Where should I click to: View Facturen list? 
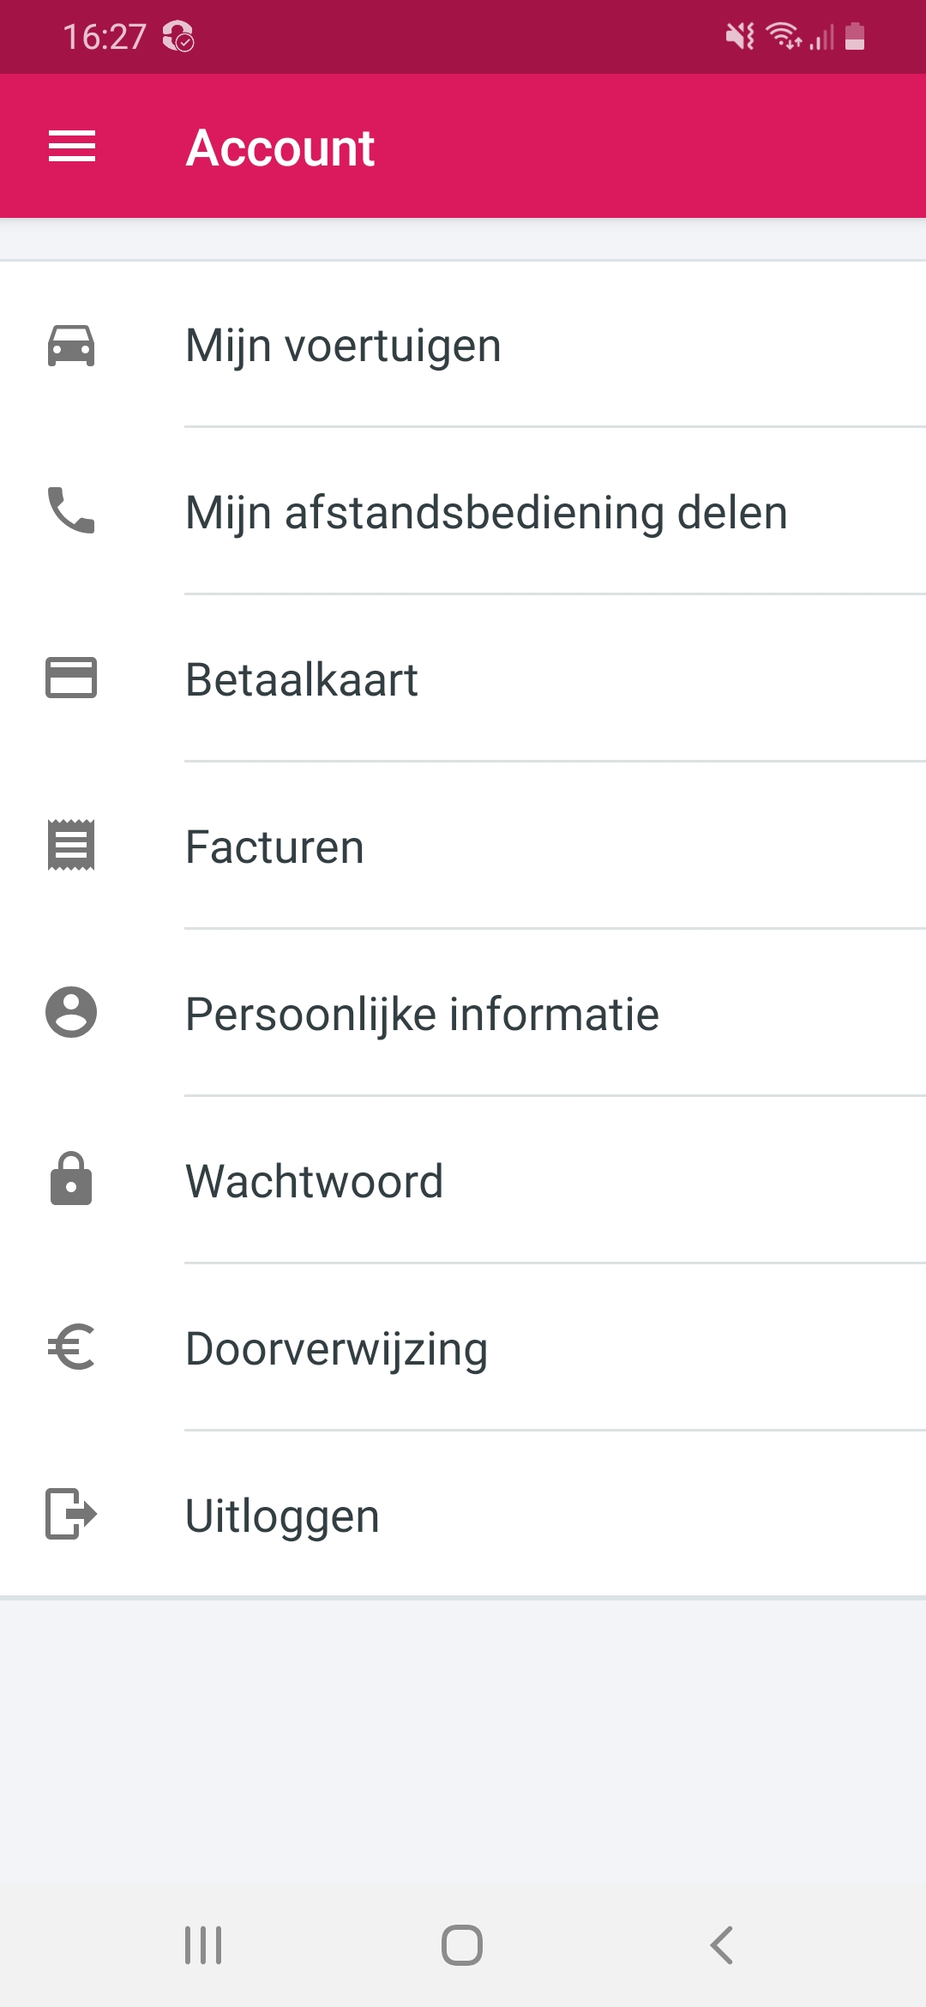coord(463,846)
